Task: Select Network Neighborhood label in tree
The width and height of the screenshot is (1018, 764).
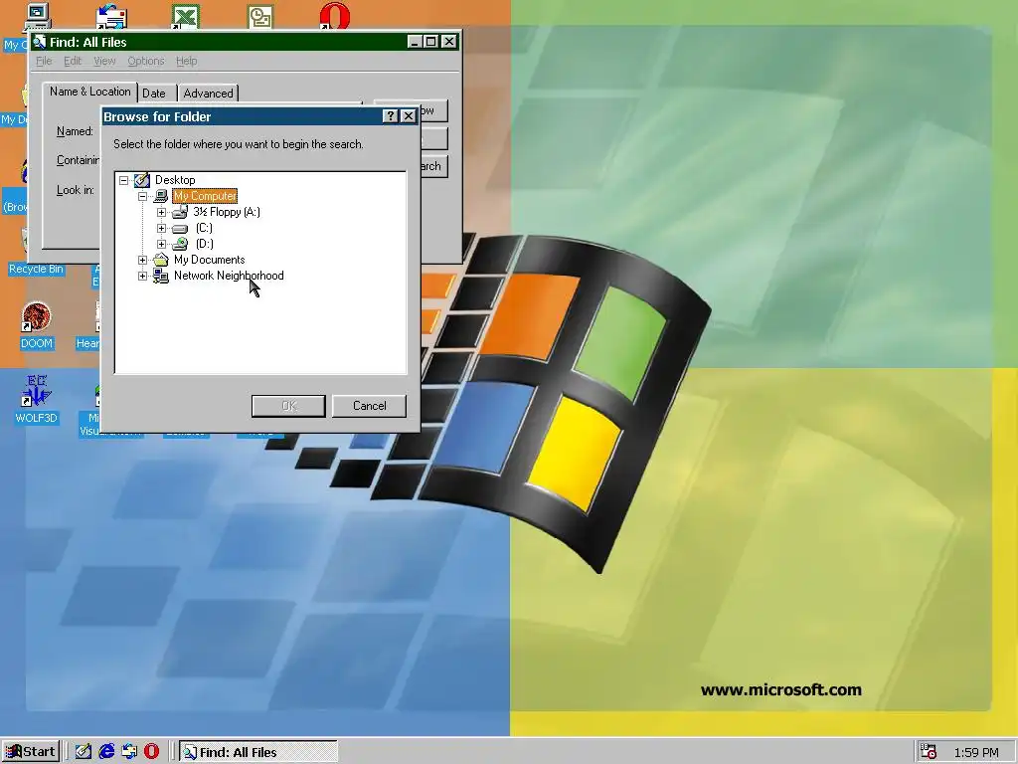Action: click(x=229, y=276)
